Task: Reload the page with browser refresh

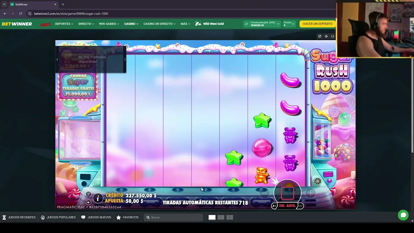Action: pyautogui.click(x=20, y=14)
